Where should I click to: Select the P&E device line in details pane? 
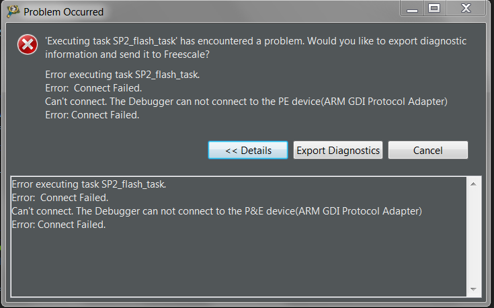tap(216, 211)
